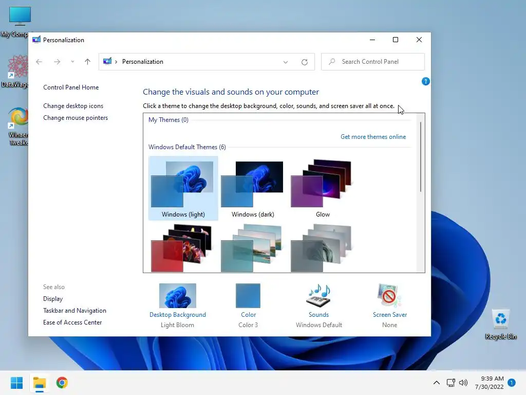
Task: Open the taskbar clock and date
Action: (490, 383)
